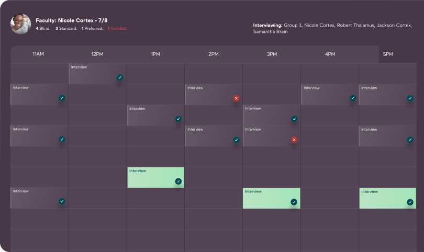The height and width of the screenshot is (252, 424).
Task: Click the checkmark on the green 1PM interview
Action: pos(178,181)
